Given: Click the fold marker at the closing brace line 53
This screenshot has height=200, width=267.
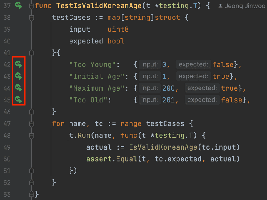Looking at the screenshot, I should (31, 194).
